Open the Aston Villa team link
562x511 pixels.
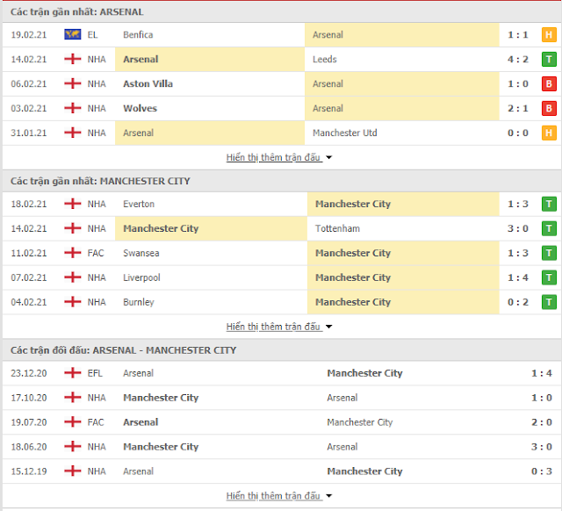pos(148,84)
